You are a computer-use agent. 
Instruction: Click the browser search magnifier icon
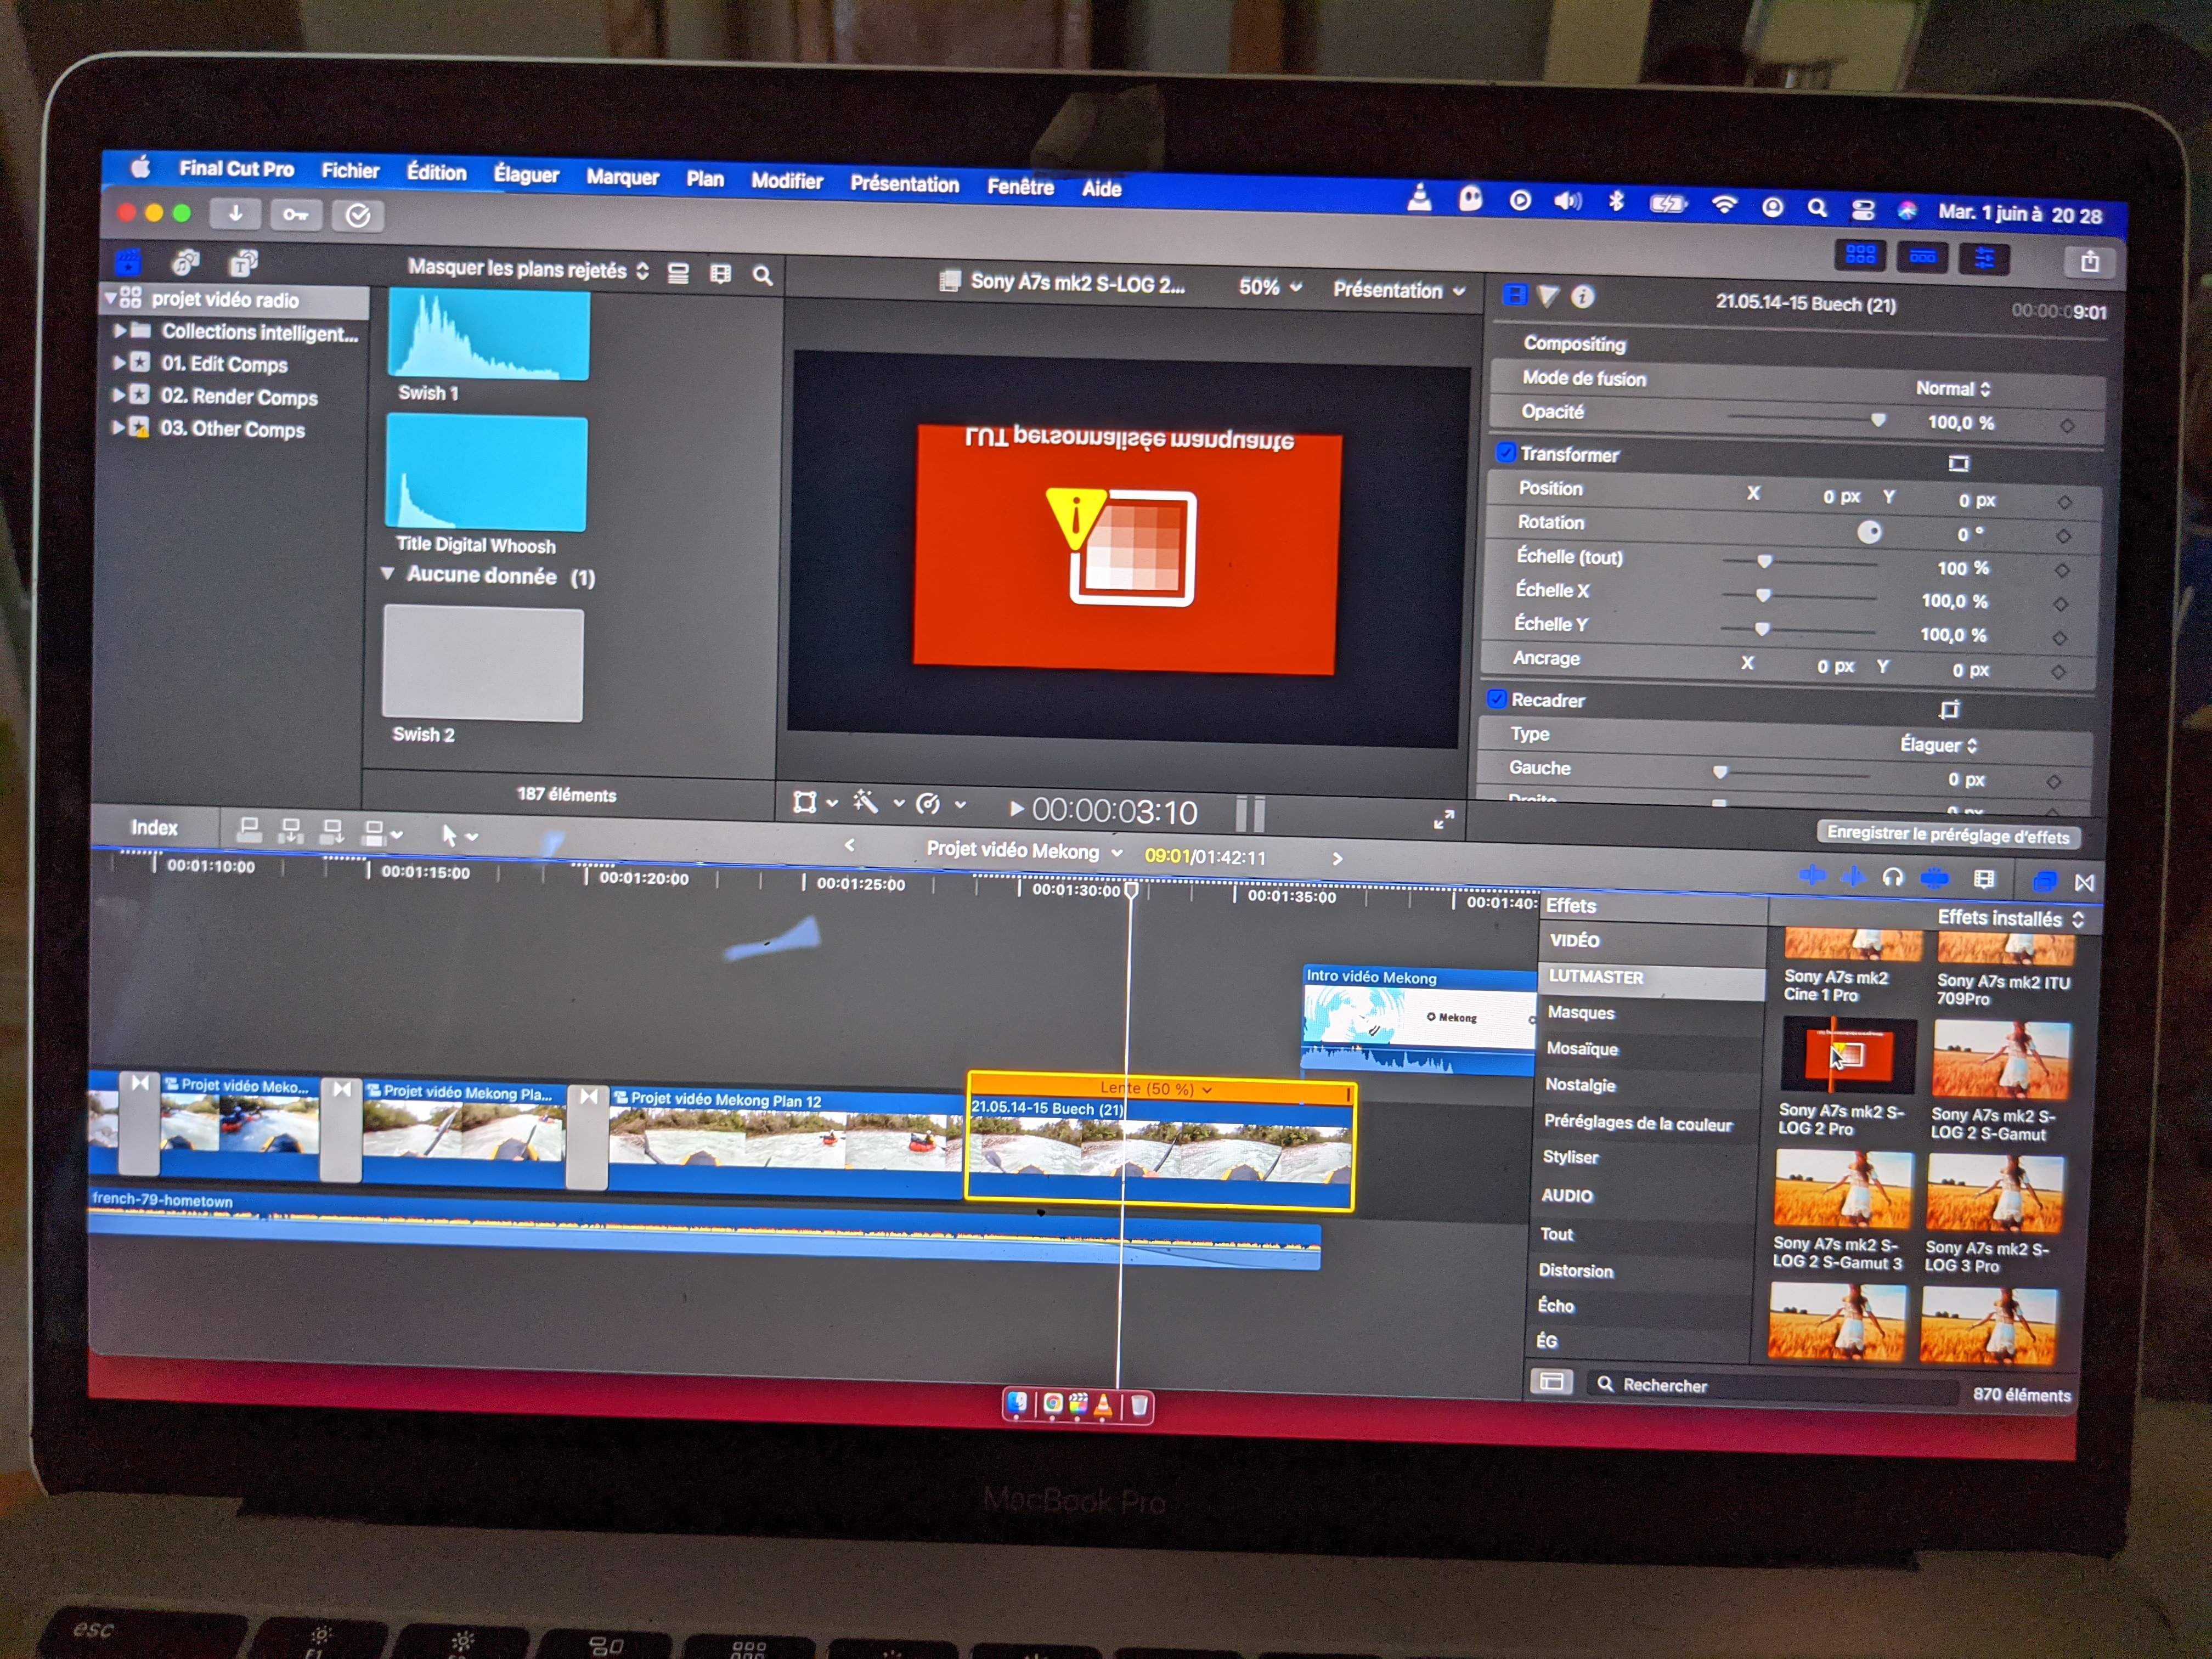[x=762, y=275]
